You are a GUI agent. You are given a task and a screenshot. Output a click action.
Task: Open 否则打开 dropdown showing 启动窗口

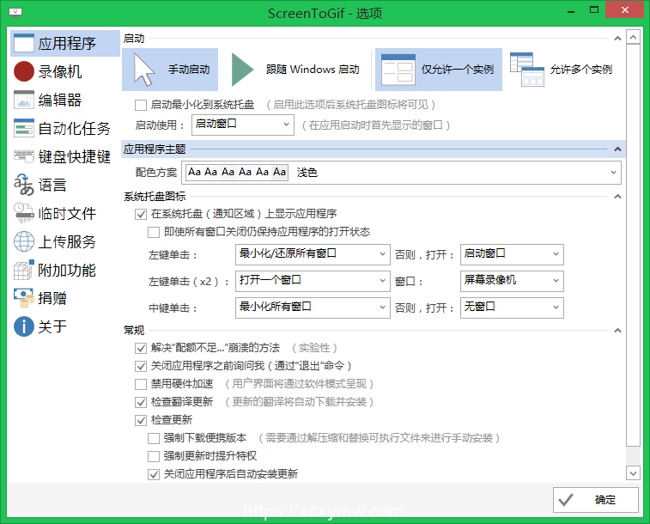tap(512, 254)
